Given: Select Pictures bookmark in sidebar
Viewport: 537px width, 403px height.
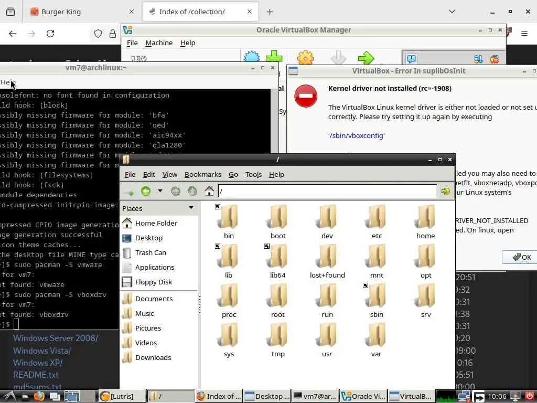Looking at the screenshot, I should [x=148, y=328].
